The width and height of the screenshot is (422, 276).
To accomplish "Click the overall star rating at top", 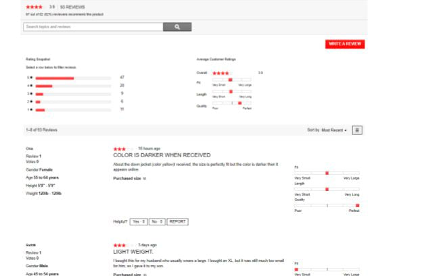I will point(34,7).
